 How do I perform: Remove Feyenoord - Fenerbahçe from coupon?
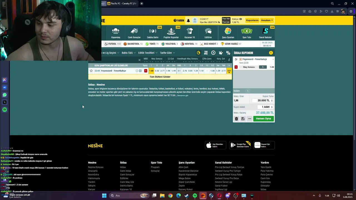pos(273,59)
